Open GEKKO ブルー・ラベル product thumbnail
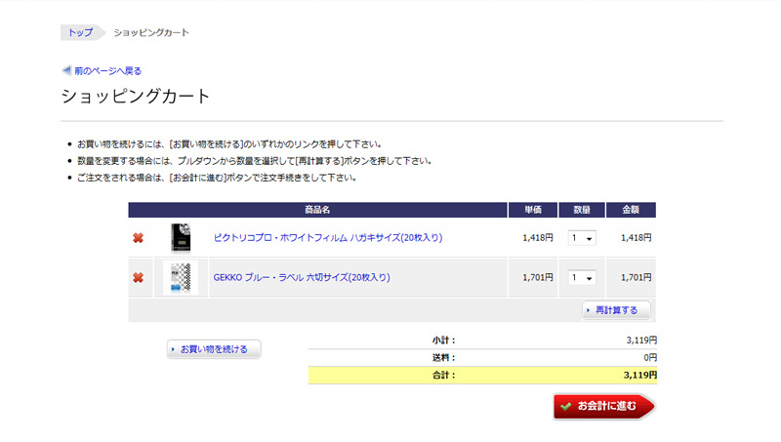 (181, 277)
